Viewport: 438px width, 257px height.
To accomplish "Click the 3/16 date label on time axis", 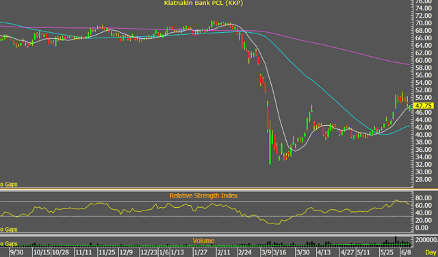I will point(280,252).
